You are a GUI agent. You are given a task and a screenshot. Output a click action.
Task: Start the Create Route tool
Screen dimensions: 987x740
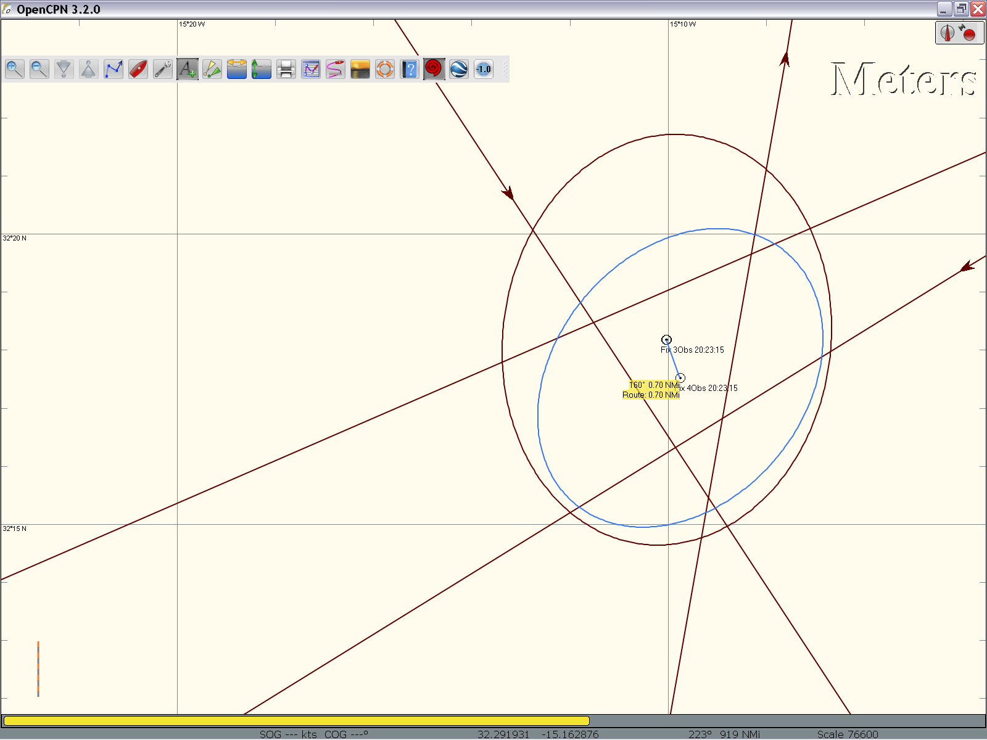point(114,69)
